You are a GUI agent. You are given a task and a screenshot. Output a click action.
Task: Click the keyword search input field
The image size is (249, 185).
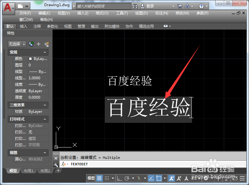pyautogui.click(x=104, y=6)
